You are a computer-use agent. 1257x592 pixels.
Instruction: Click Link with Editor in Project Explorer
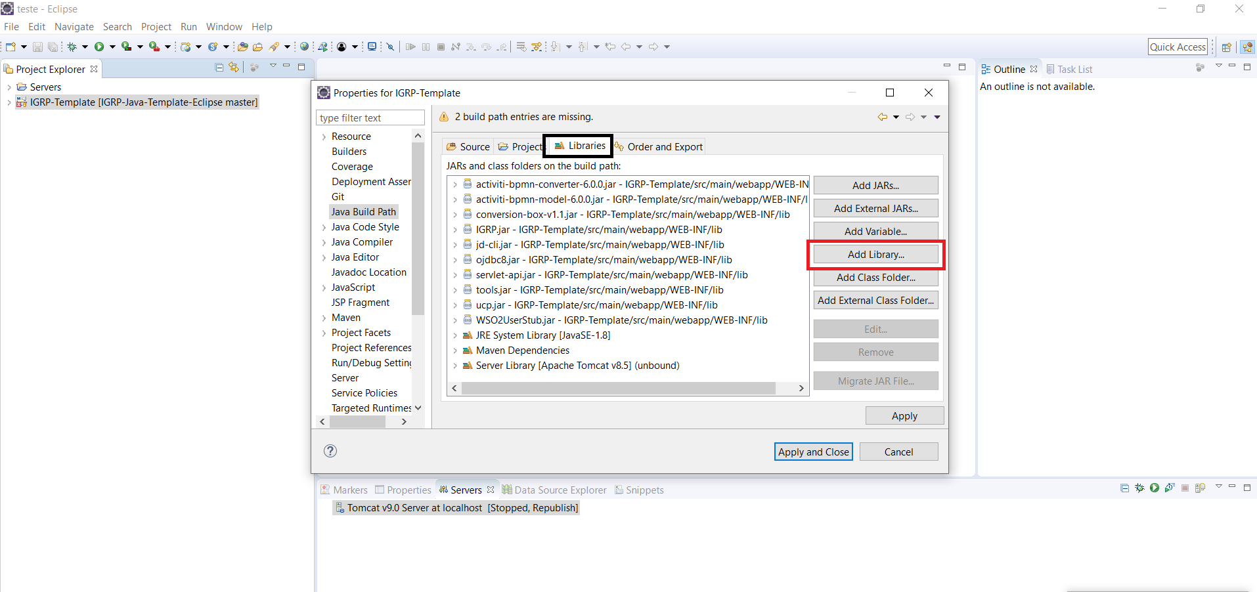pyautogui.click(x=234, y=68)
